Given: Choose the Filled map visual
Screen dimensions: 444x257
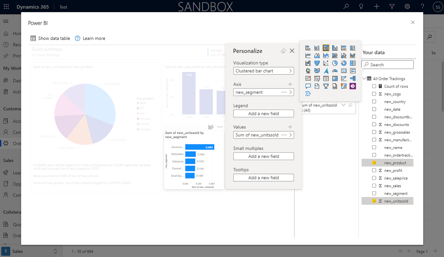Looking at the screenshot, I should coord(317,71).
